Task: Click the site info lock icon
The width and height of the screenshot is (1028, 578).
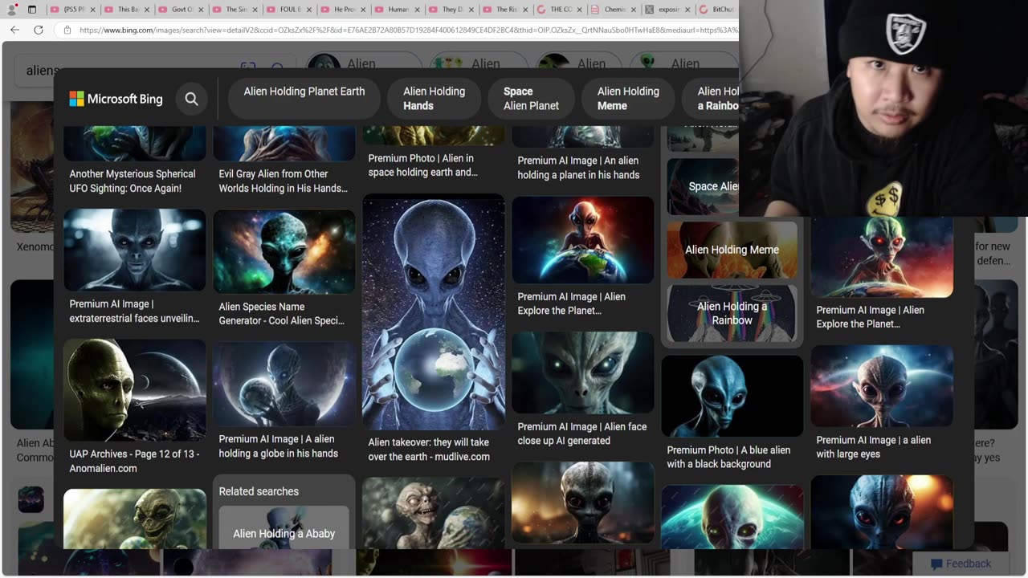Action: click(x=67, y=30)
